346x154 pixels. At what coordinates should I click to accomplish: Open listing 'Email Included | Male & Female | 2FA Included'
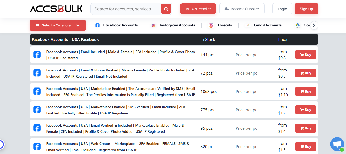(x=121, y=55)
